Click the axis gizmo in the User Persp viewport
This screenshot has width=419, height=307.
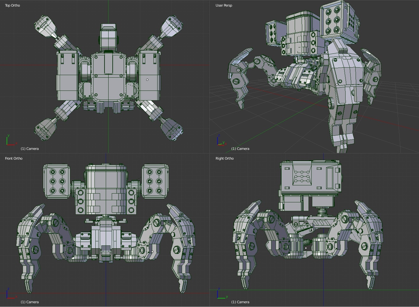tap(219, 141)
